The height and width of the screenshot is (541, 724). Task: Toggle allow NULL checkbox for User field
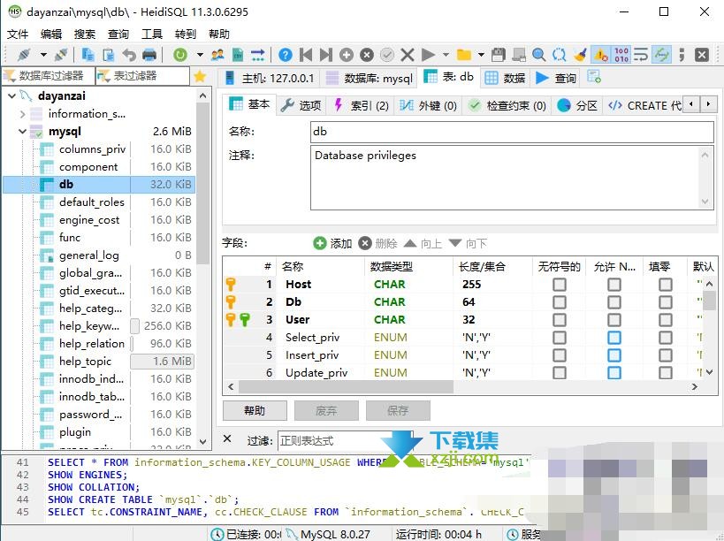pos(614,320)
